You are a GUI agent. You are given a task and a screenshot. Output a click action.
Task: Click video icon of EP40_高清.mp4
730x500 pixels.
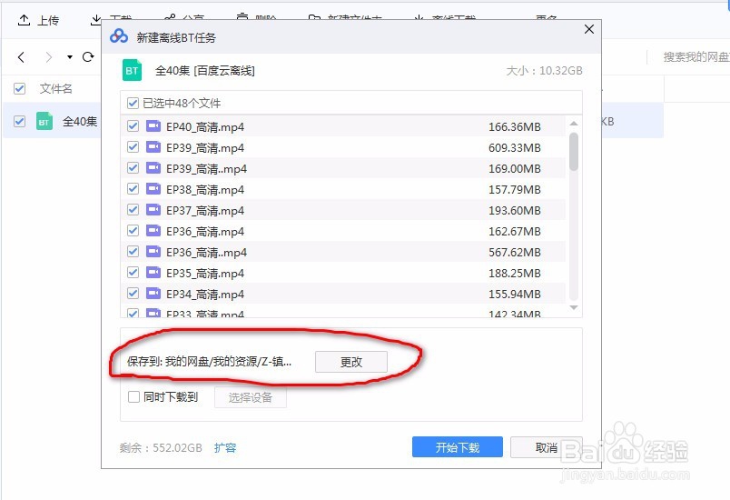[153, 126]
